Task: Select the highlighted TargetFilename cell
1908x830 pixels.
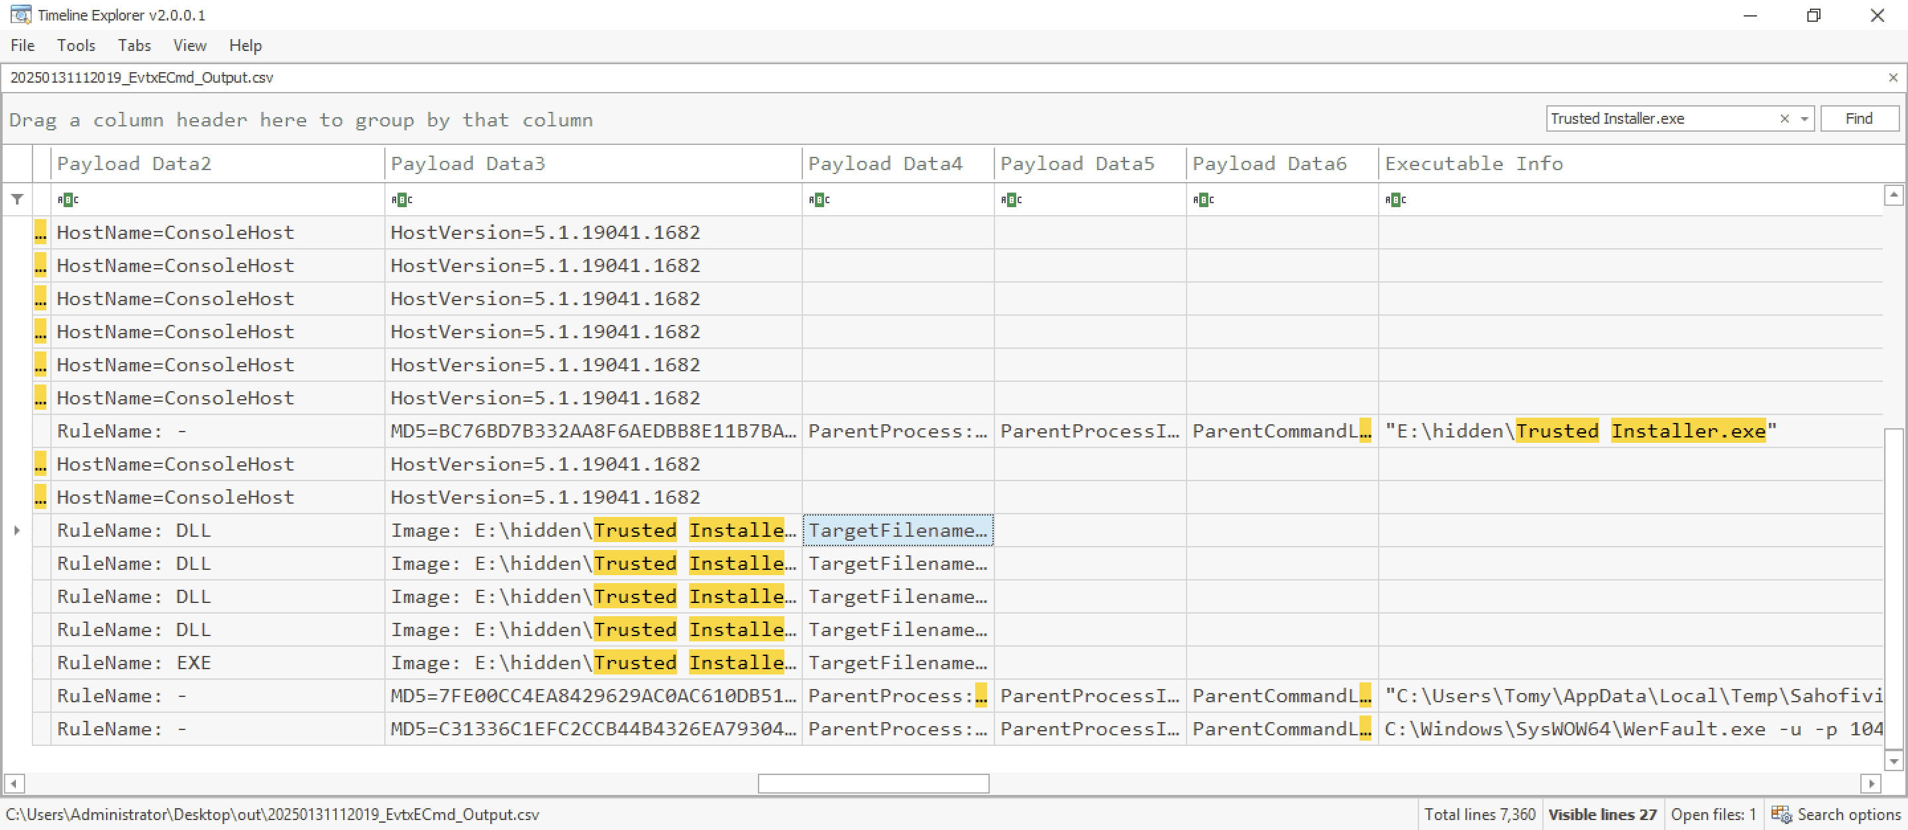Action: [897, 530]
